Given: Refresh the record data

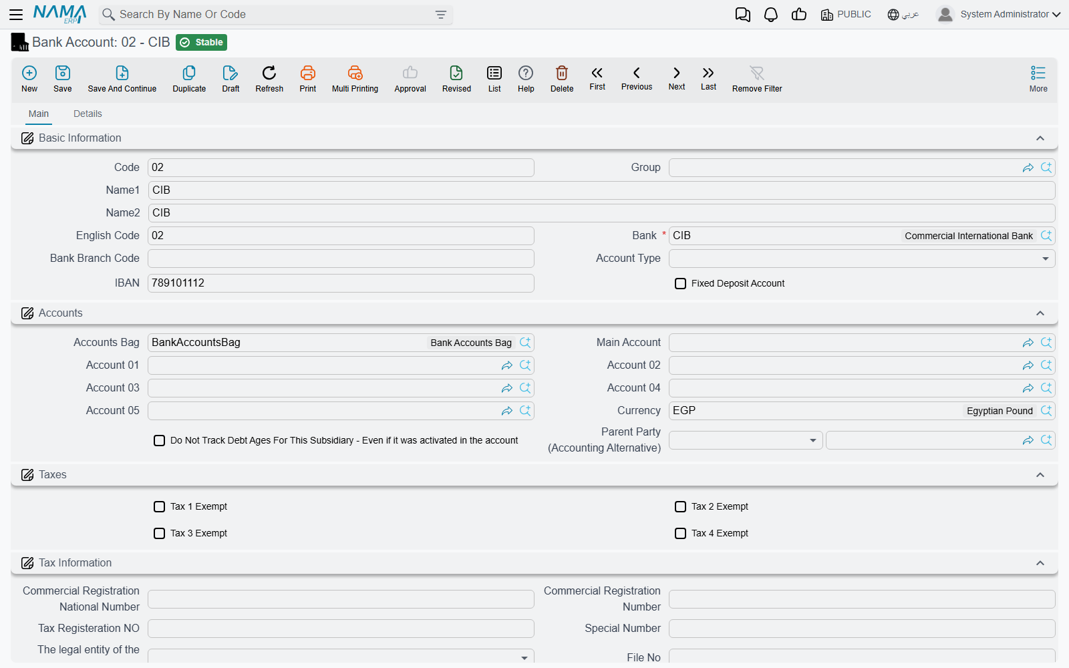Looking at the screenshot, I should pos(269,79).
